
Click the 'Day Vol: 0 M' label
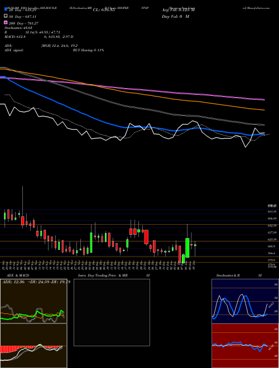pyautogui.click(x=176, y=17)
